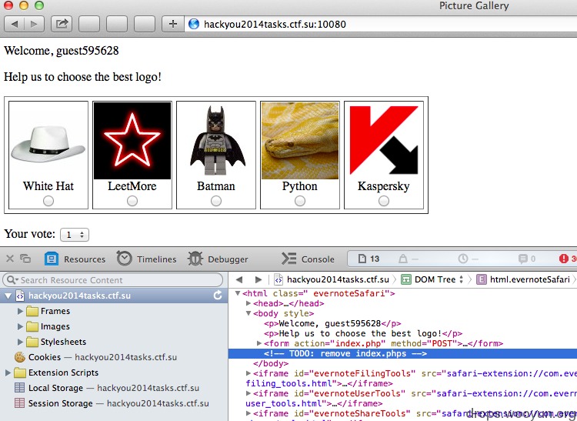Reload resources with the refresh icon
The height and width of the screenshot is (421, 577).
[x=218, y=295]
